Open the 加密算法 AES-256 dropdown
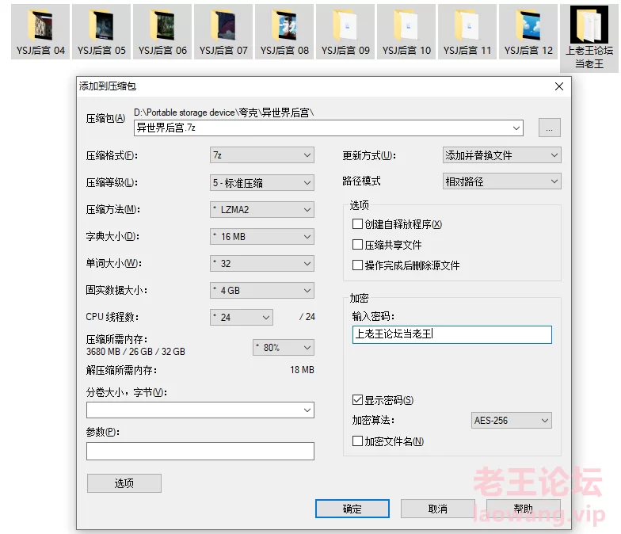This screenshot has width=621, height=534. tap(512, 420)
